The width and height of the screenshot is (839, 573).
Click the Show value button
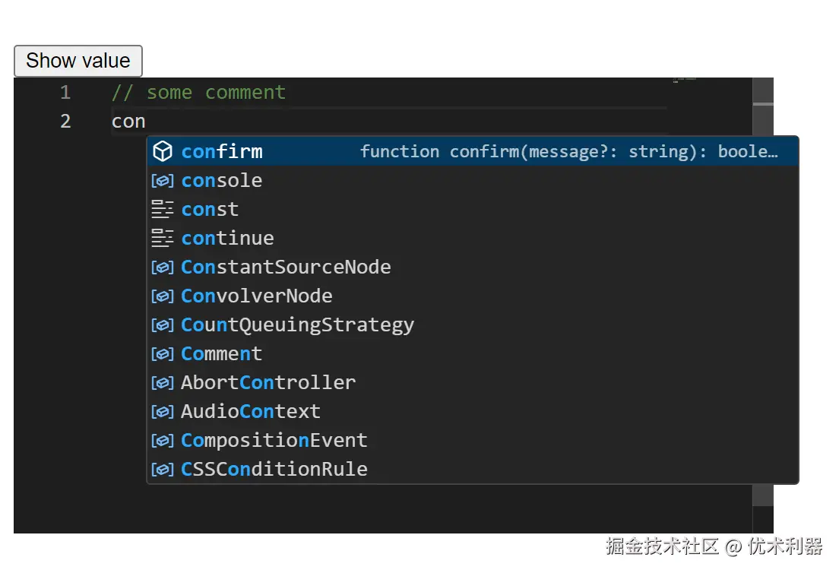point(78,61)
